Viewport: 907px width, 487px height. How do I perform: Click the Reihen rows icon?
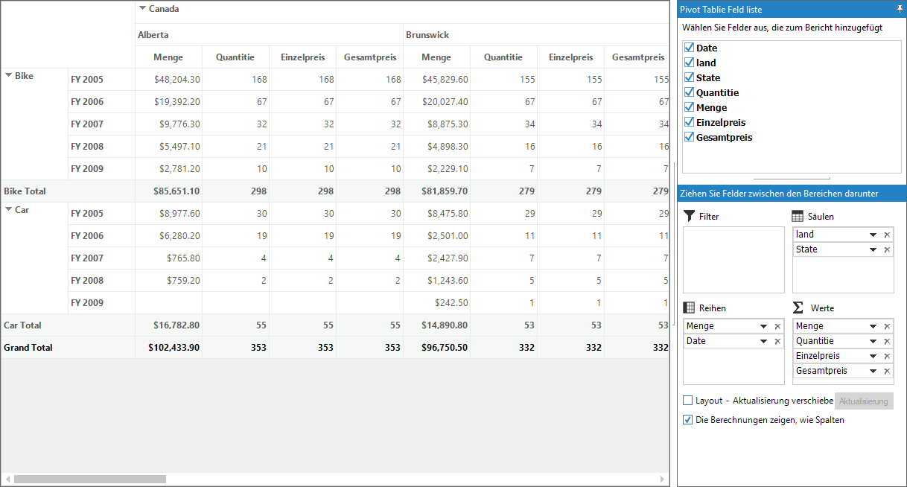click(689, 308)
